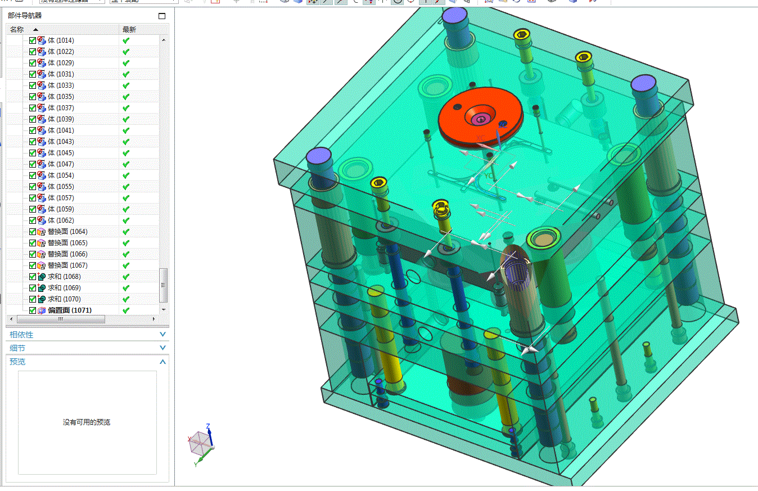Click the body feature icon for 体 (1029)
Viewport: 758px width, 491px height.
tap(42, 63)
